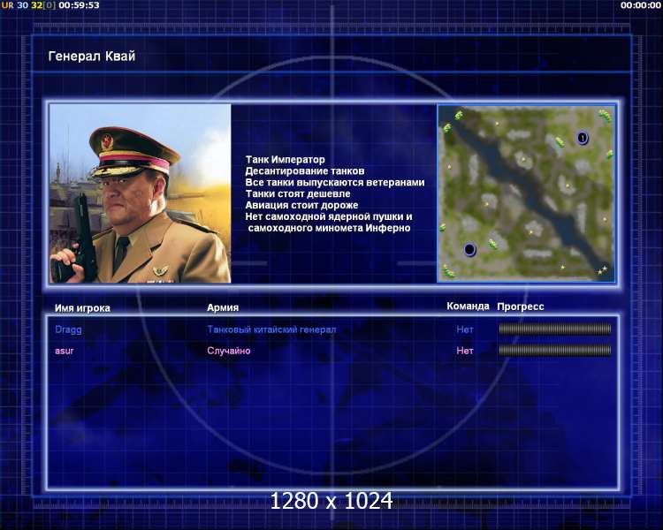Screen dimensions: 663x530
Task: Click the 'Десантирование танков' line
Action: tap(304, 171)
